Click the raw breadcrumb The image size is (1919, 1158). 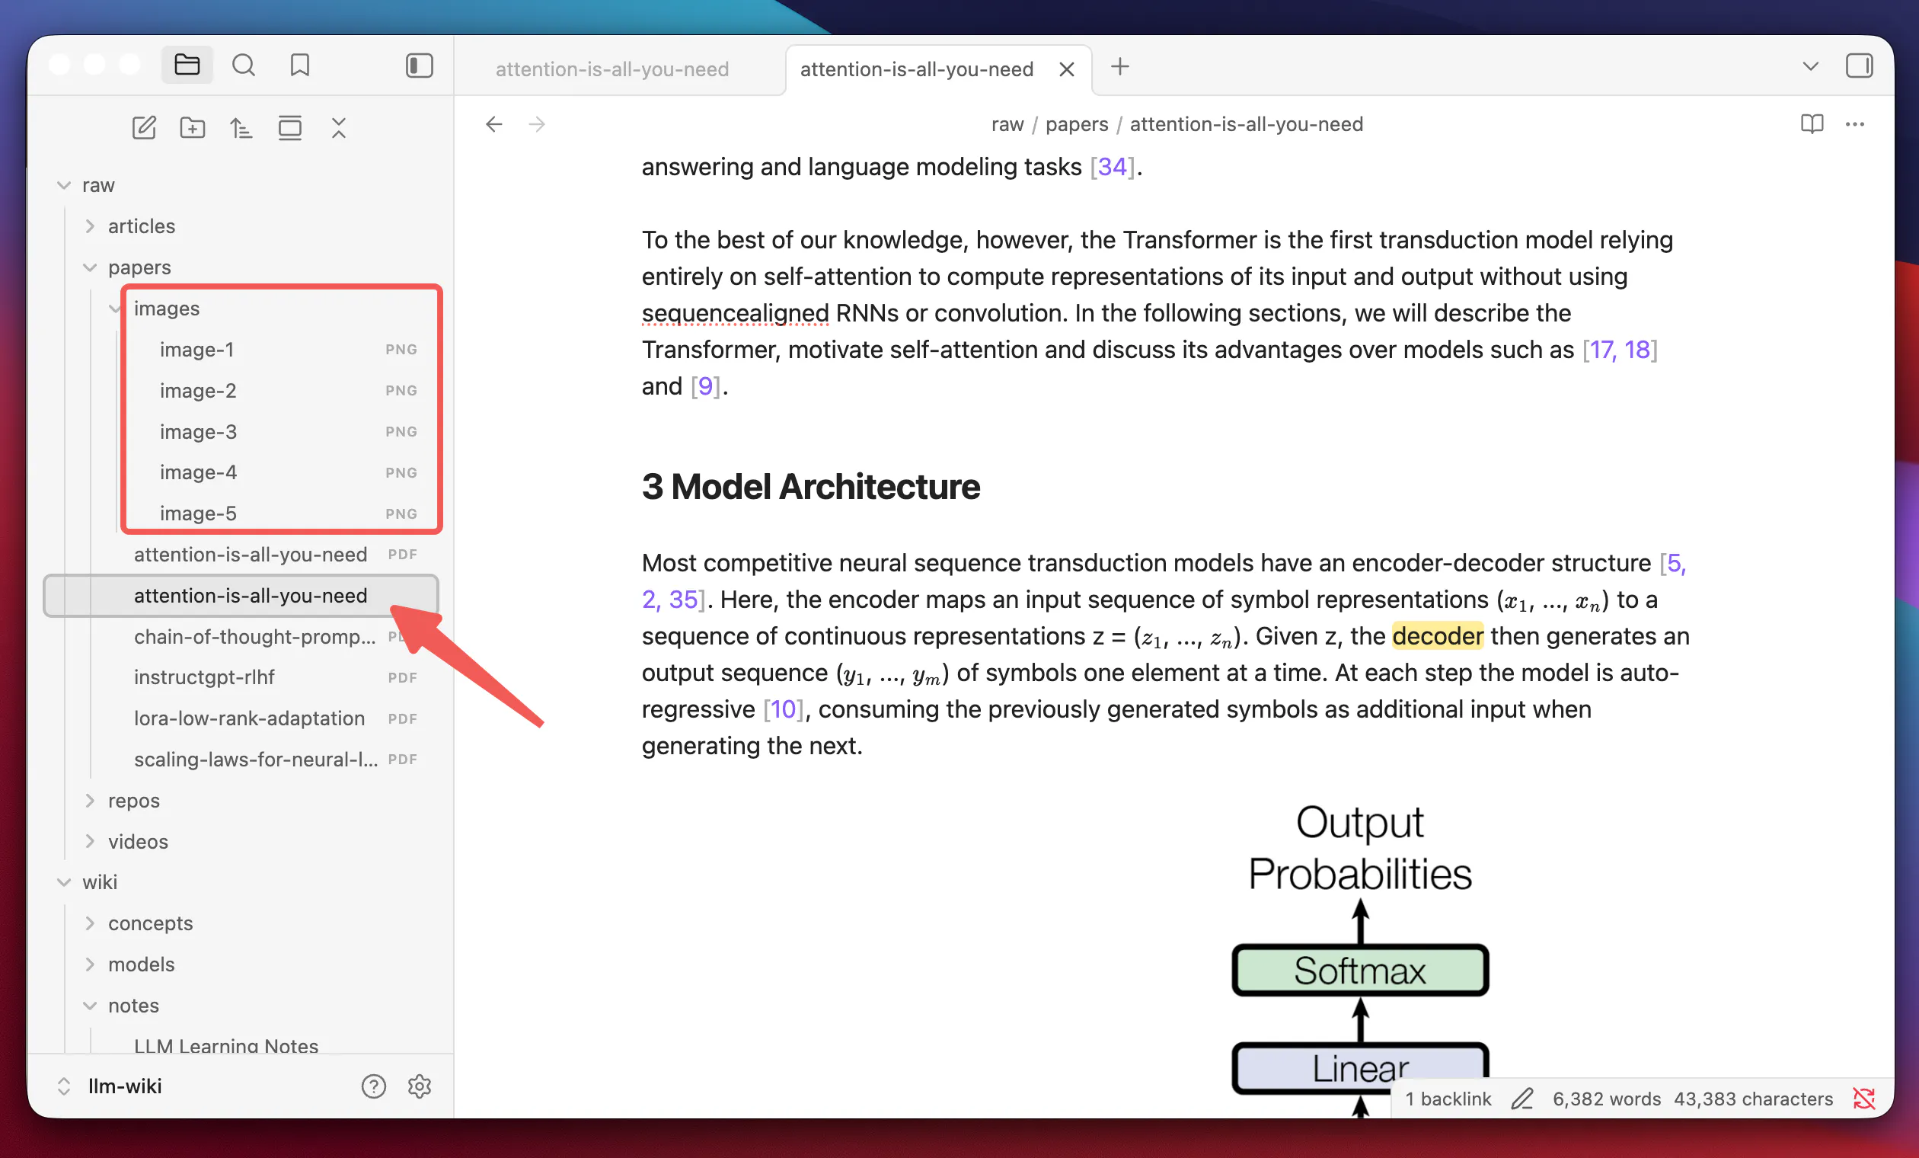(x=1007, y=125)
